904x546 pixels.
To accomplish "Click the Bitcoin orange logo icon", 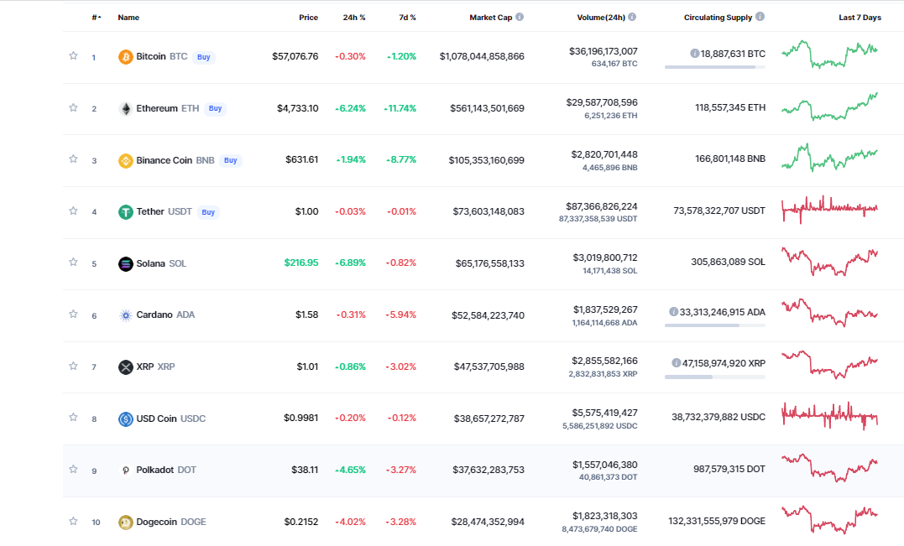I will [126, 56].
